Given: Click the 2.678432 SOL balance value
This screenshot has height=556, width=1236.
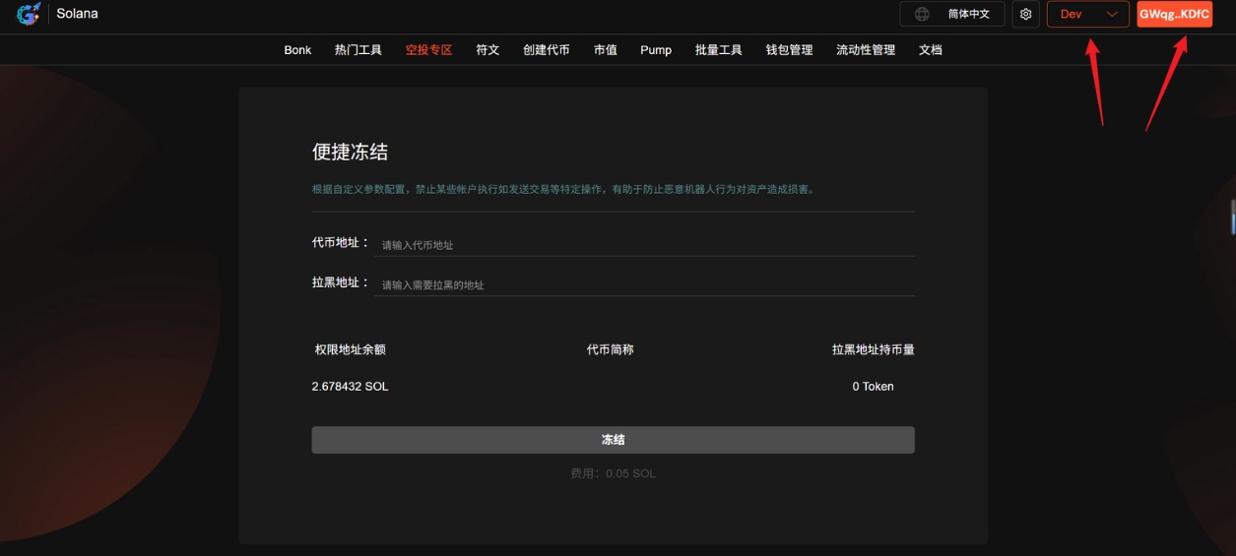Looking at the screenshot, I should (x=350, y=387).
